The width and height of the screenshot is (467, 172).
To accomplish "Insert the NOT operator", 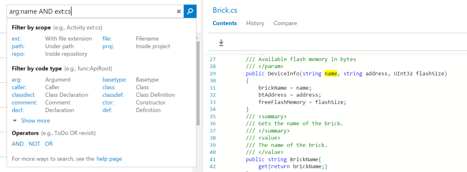I will (34, 144).
